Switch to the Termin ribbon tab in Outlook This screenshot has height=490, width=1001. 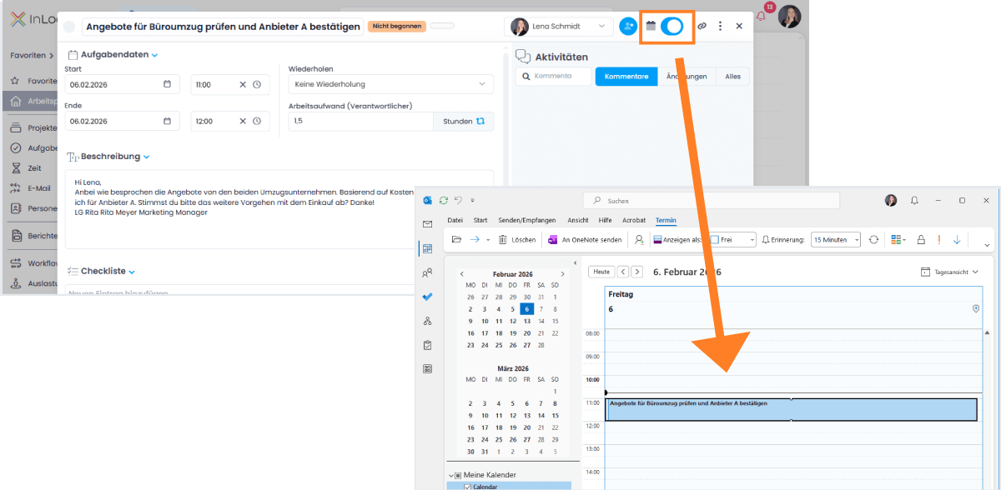(666, 220)
